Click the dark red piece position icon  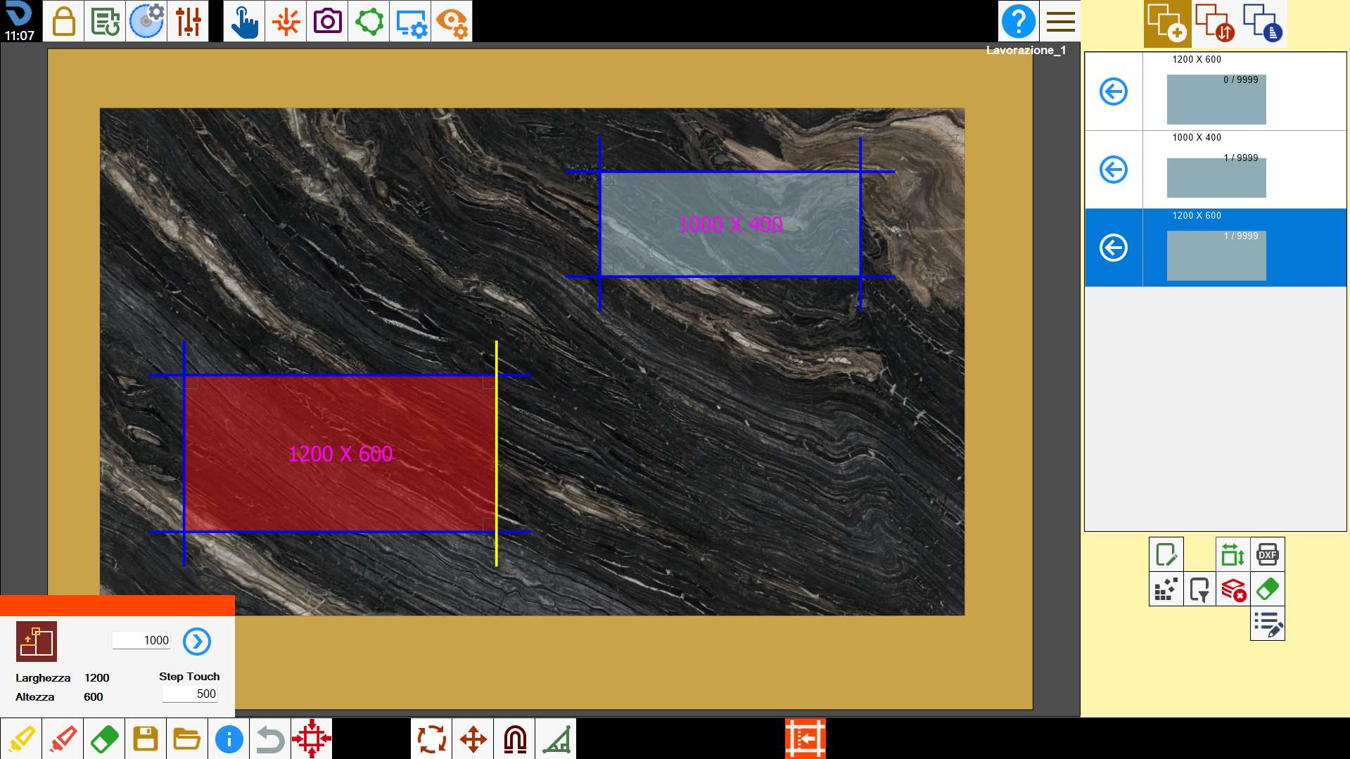click(37, 642)
